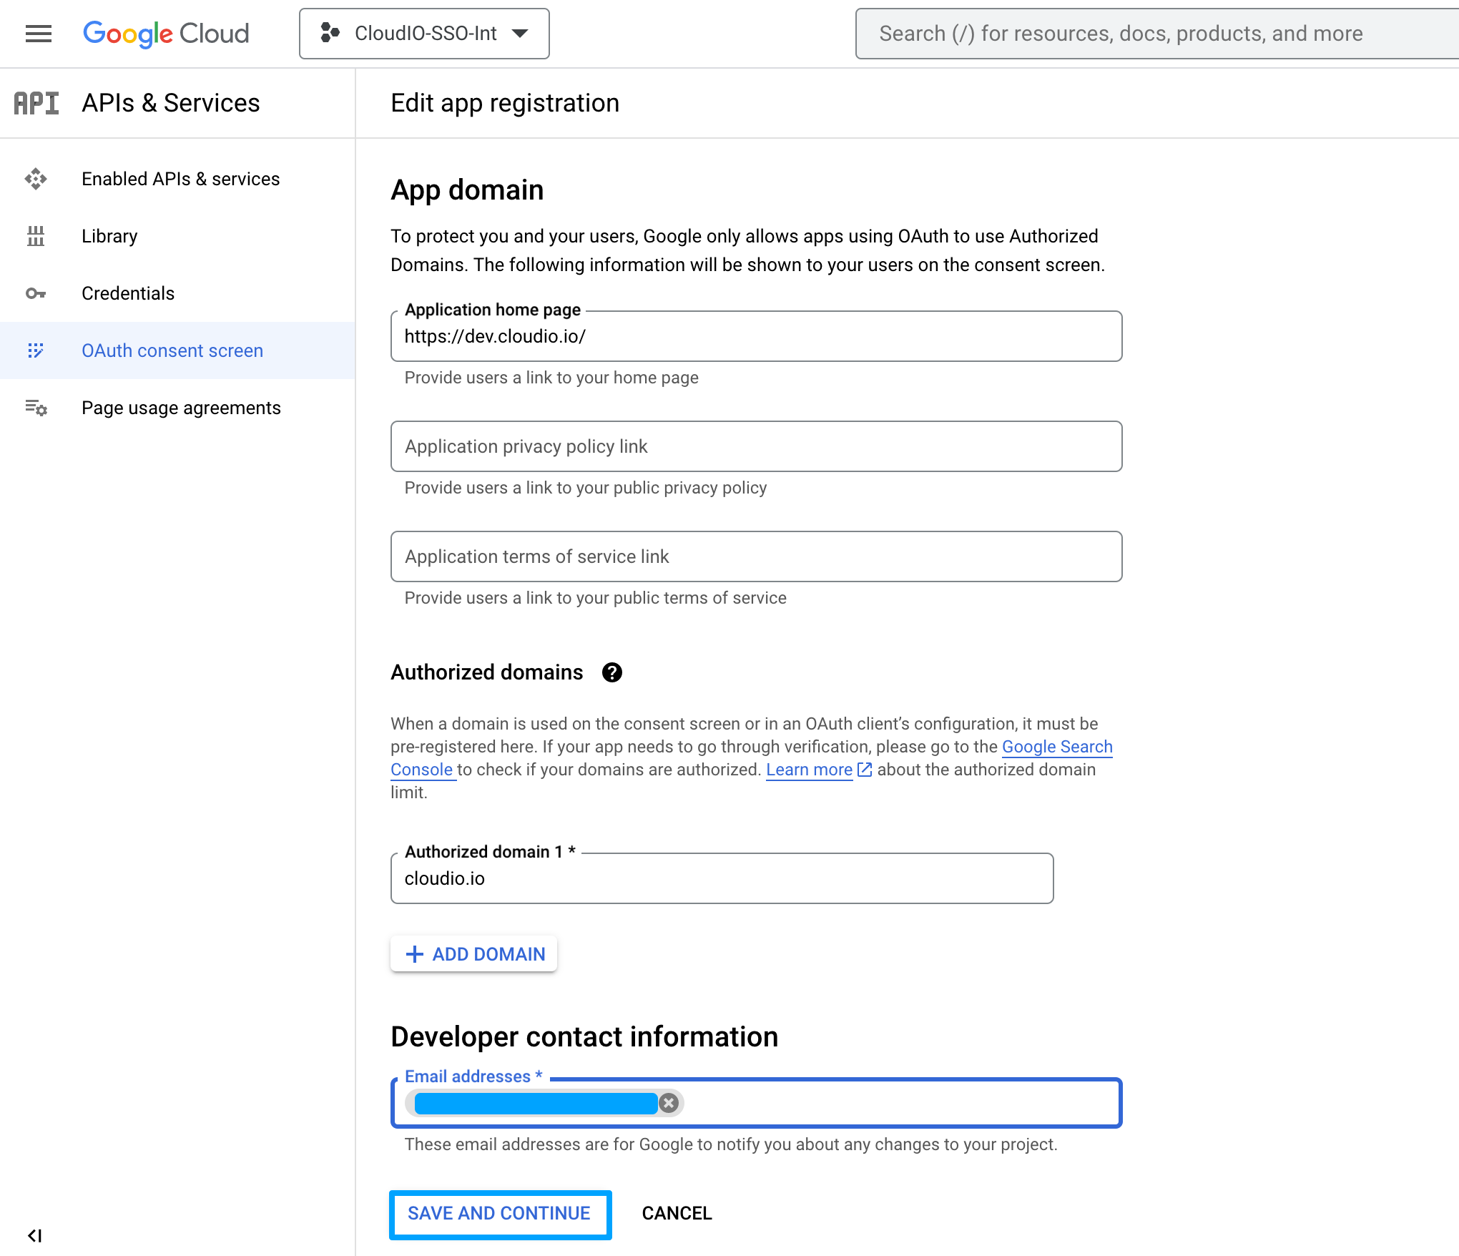Focus the Application privacy policy link field
This screenshot has width=1459, height=1256.
click(x=756, y=446)
